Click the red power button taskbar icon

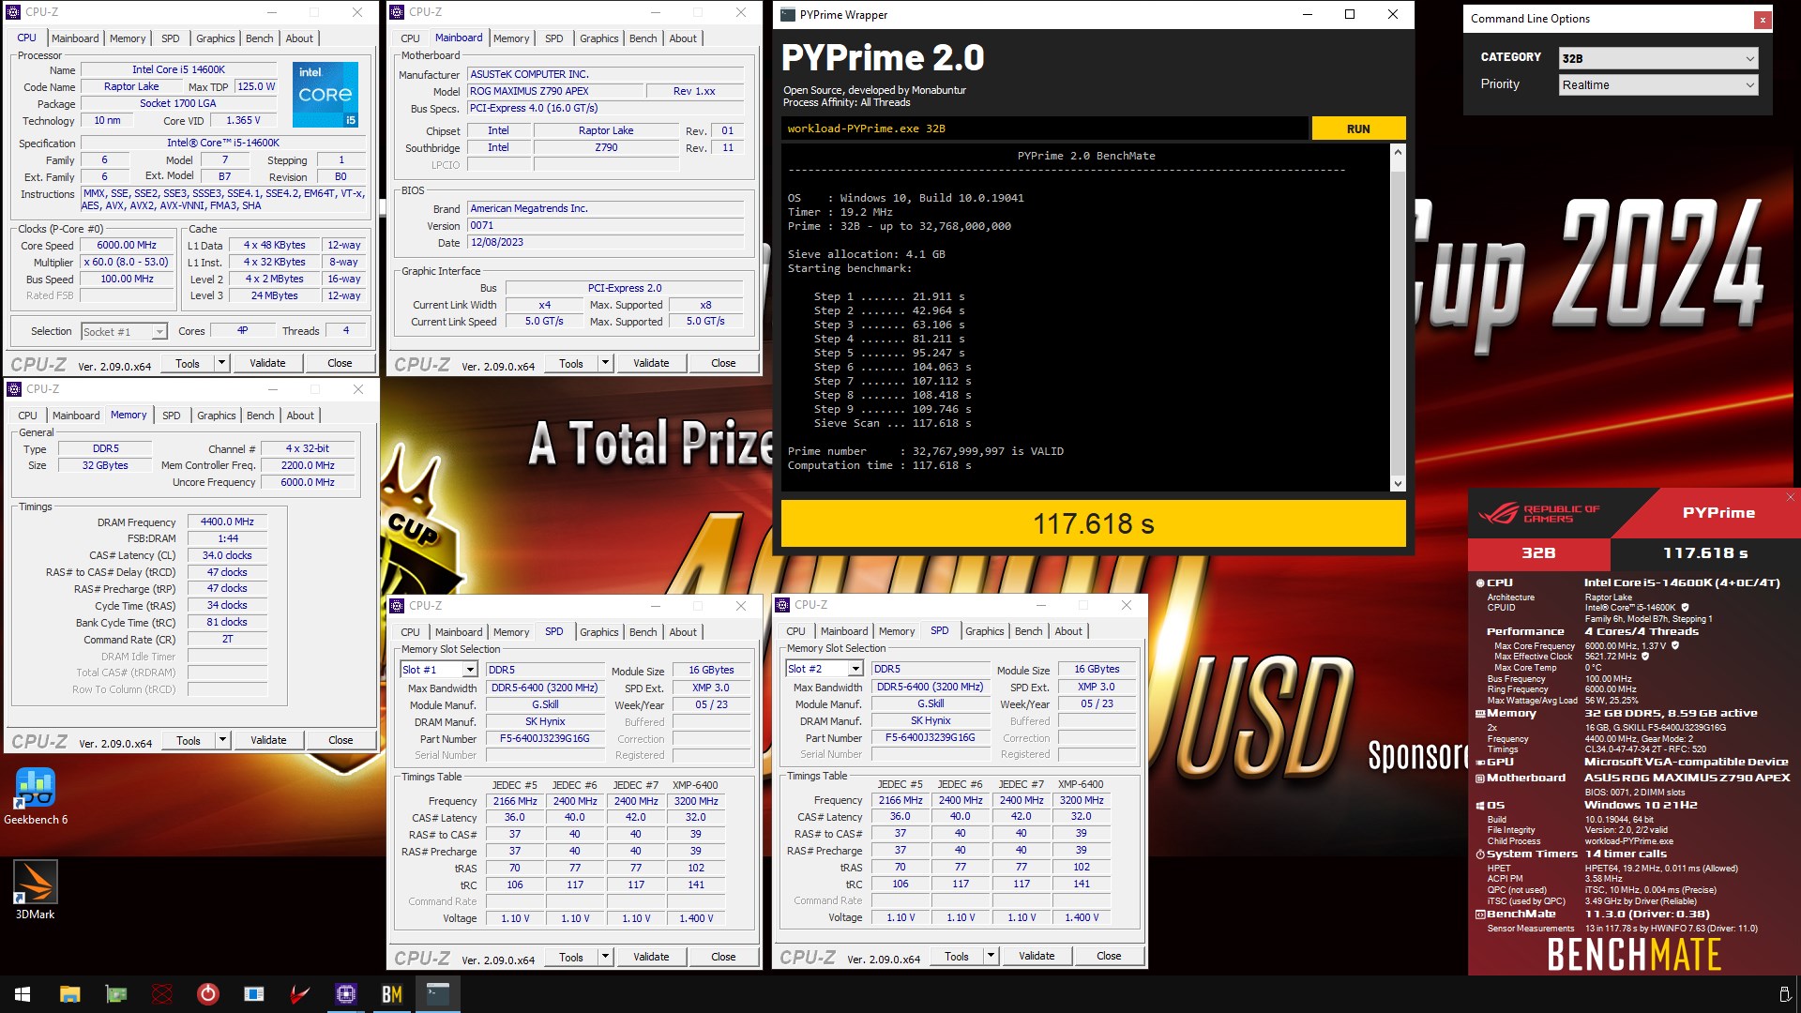[207, 994]
